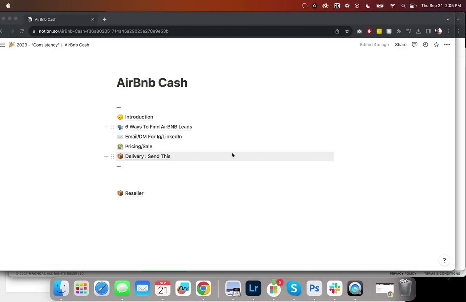
Task: Click AirBnb Cash breadcrumb item
Action: [x=77, y=45]
